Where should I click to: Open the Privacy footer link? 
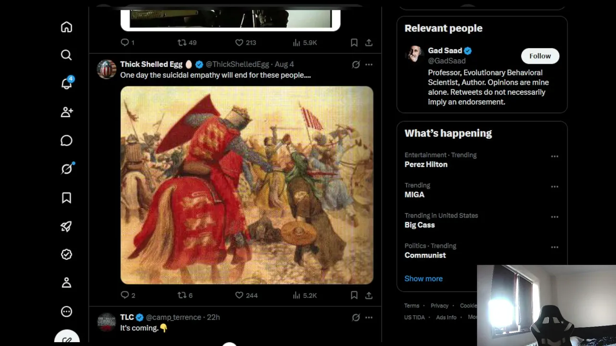(x=439, y=306)
